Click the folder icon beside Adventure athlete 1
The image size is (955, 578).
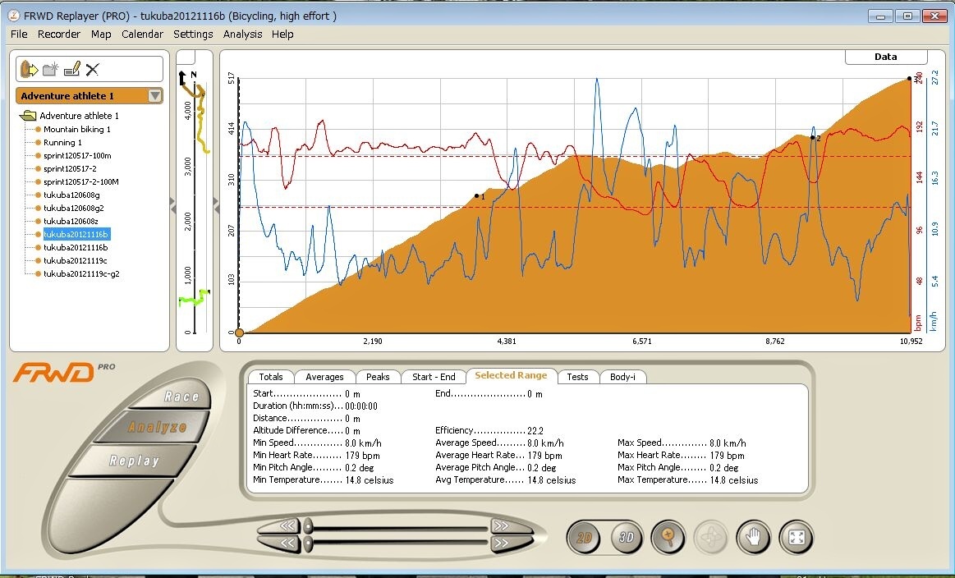[x=27, y=116]
